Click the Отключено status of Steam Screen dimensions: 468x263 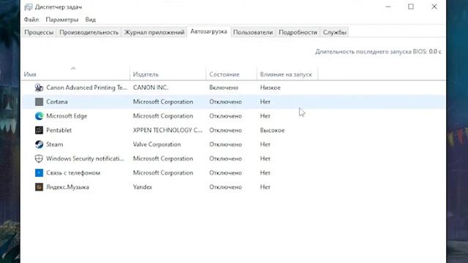226,145
